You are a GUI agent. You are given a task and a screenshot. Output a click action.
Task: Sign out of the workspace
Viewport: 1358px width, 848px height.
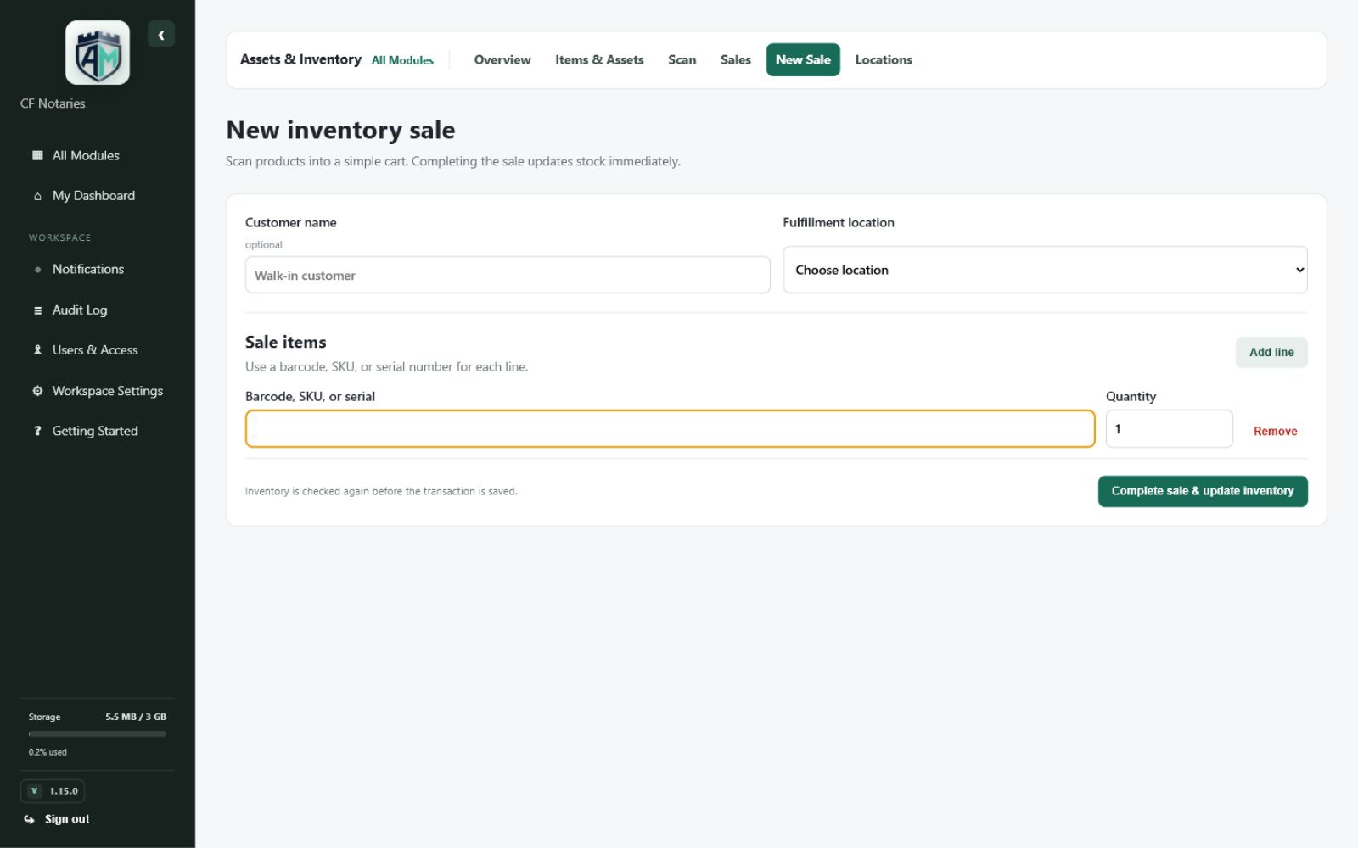point(57,819)
